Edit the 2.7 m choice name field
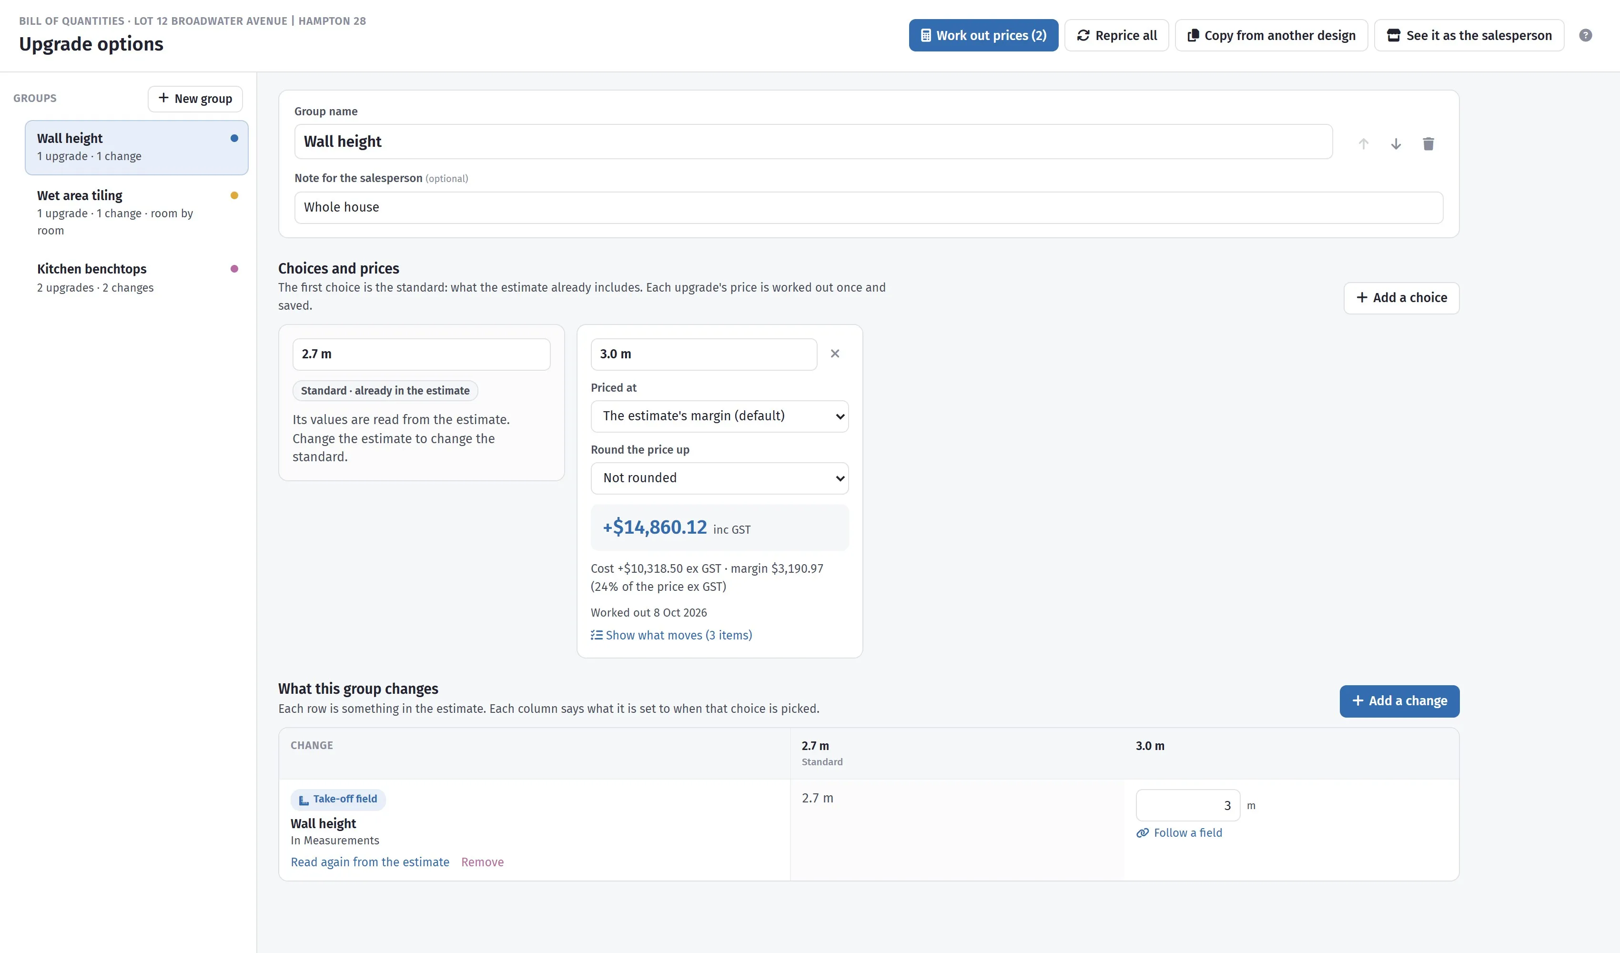The height and width of the screenshot is (953, 1620). click(x=421, y=355)
